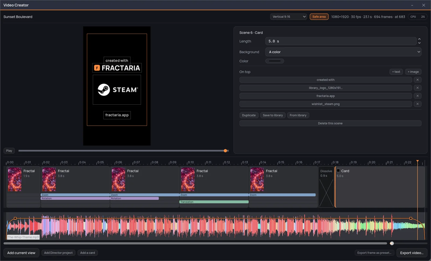
Task: Click the audio fade-out envelope handle
Action: coord(411,218)
